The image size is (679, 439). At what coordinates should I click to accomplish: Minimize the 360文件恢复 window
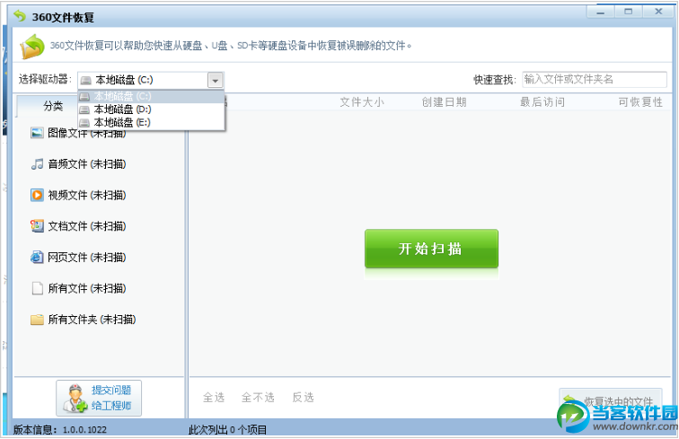(x=600, y=12)
